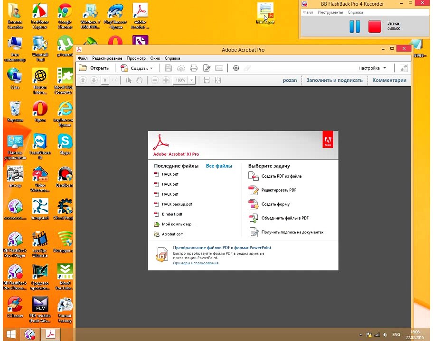Click the Opera desktop icon

coord(40,111)
